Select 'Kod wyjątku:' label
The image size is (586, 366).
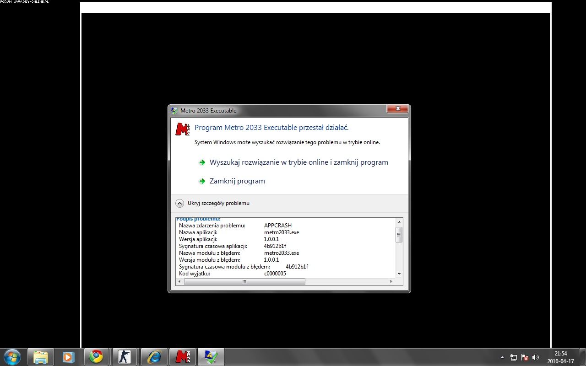click(195, 274)
